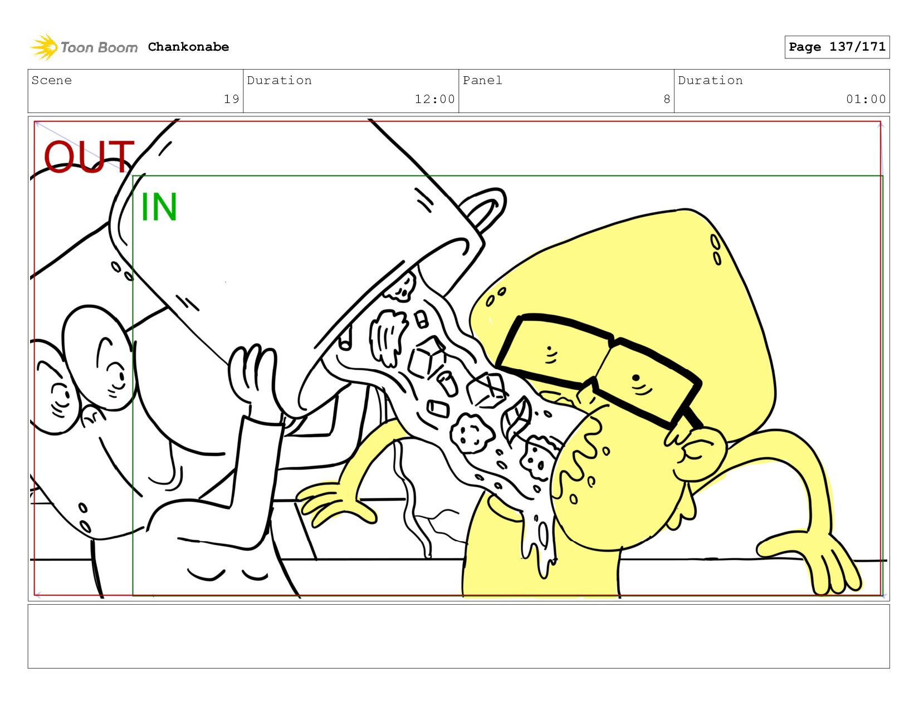The height and width of the screenshot is (710, 919).
Task: Click the scene number 19
Action: (232, 99)
